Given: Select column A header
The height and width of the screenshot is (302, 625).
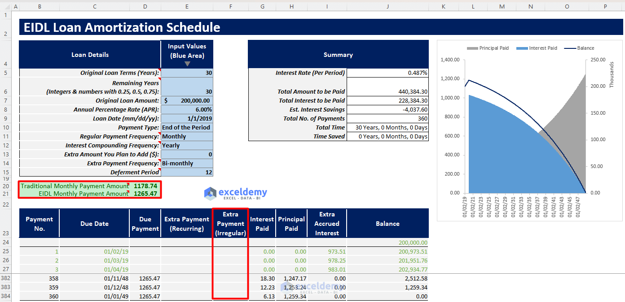Looking at the screenshot, I should [x=16, y=6].
